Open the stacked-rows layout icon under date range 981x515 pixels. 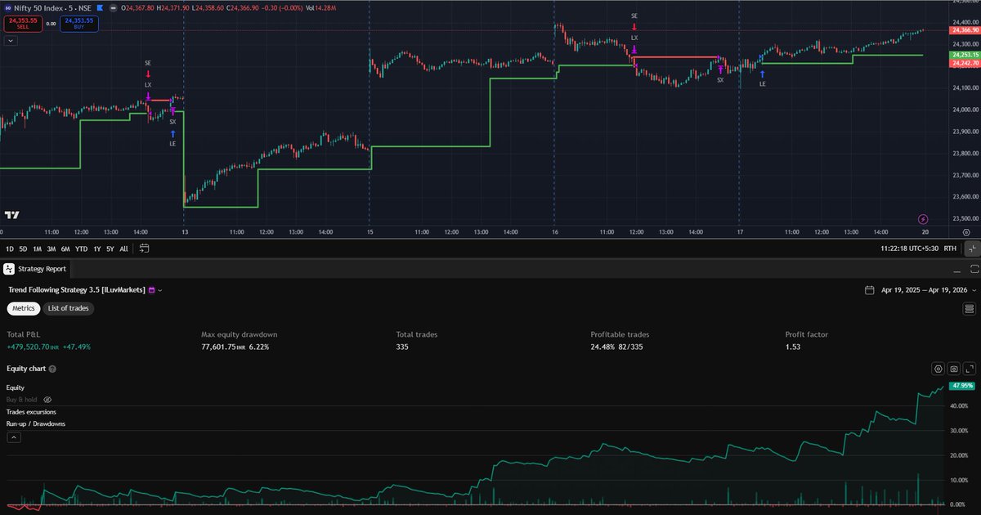coord(970,308)
